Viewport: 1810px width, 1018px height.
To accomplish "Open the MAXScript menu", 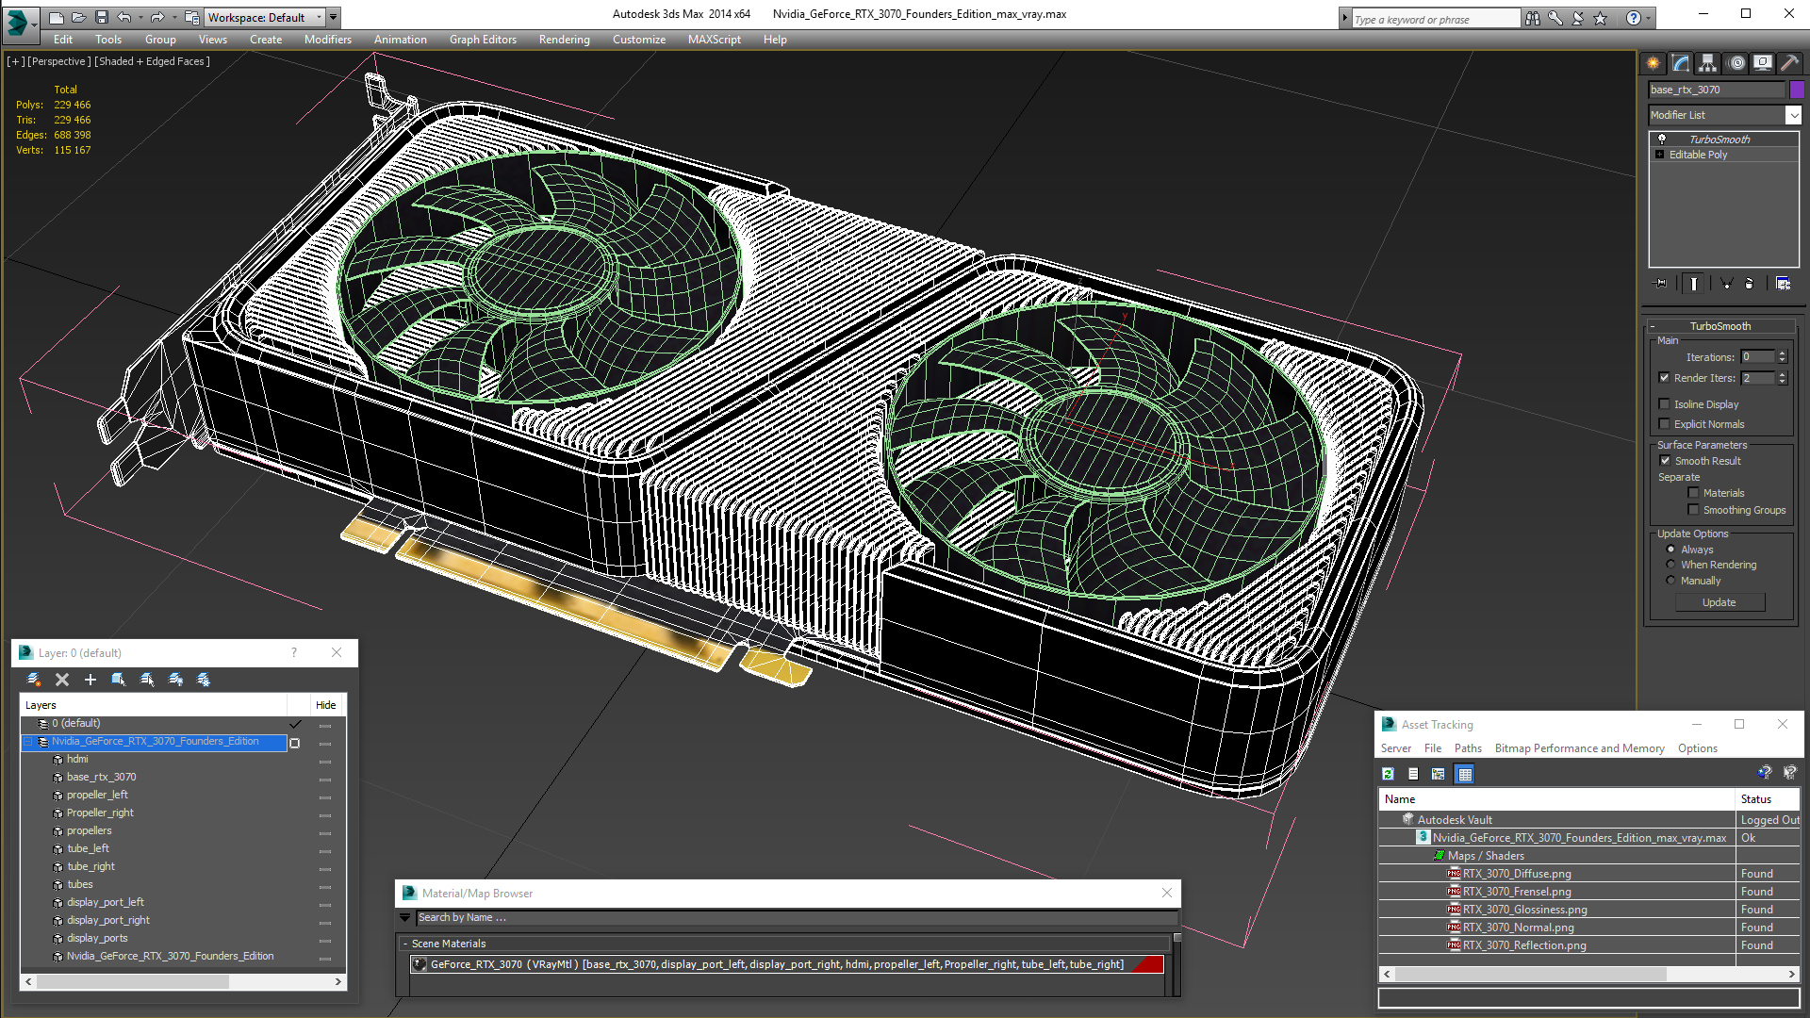I will click(714, 40).
